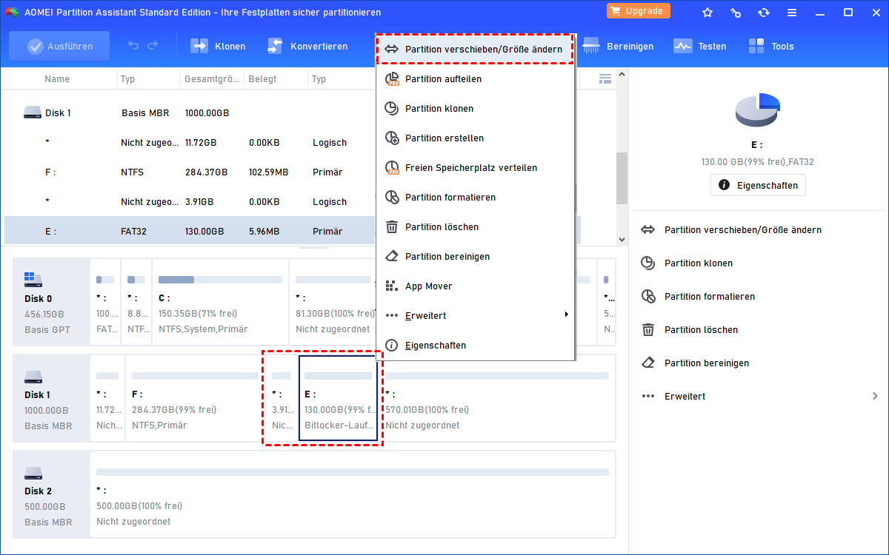Open the Klonen tool
Screen dimensions: 889x555
pos(218,46)
